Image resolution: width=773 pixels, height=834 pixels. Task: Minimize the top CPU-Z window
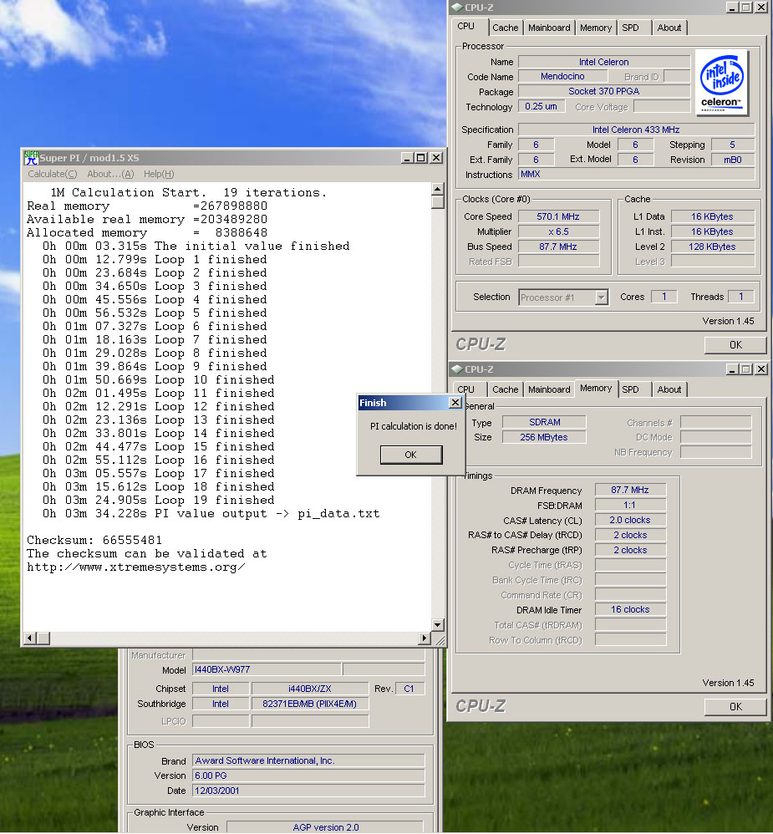pos(732,8)
